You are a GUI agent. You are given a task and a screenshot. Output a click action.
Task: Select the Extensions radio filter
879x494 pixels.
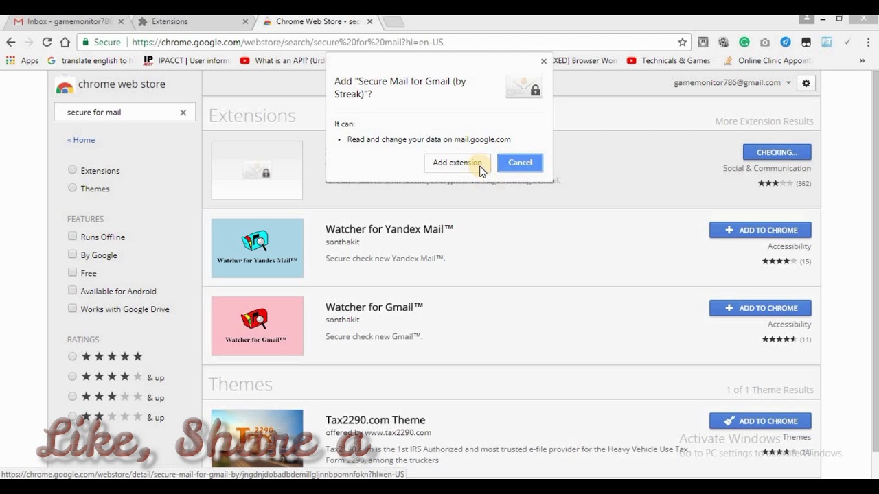[x=72, y=170]
